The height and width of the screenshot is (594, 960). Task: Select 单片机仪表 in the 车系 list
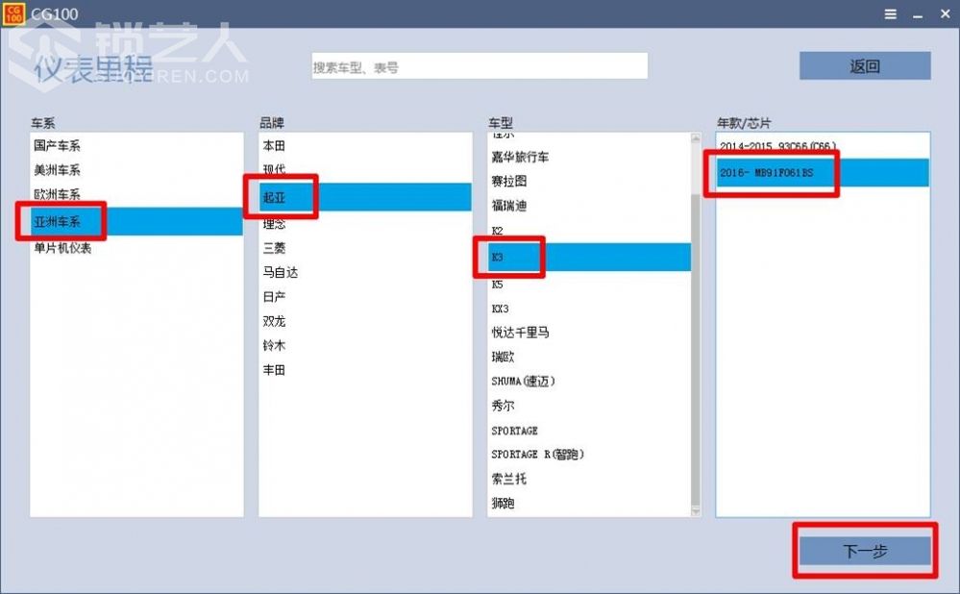(x=136, y=248)
